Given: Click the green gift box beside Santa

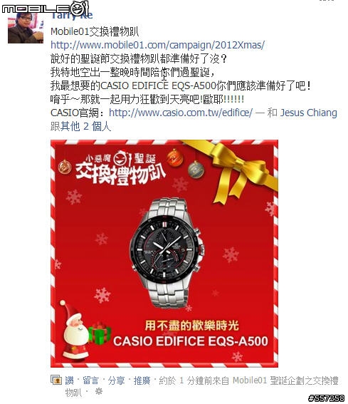Looking at the screenshot, I should [100, 333].
